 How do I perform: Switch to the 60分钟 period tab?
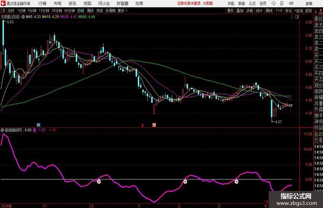coord(69,11)
